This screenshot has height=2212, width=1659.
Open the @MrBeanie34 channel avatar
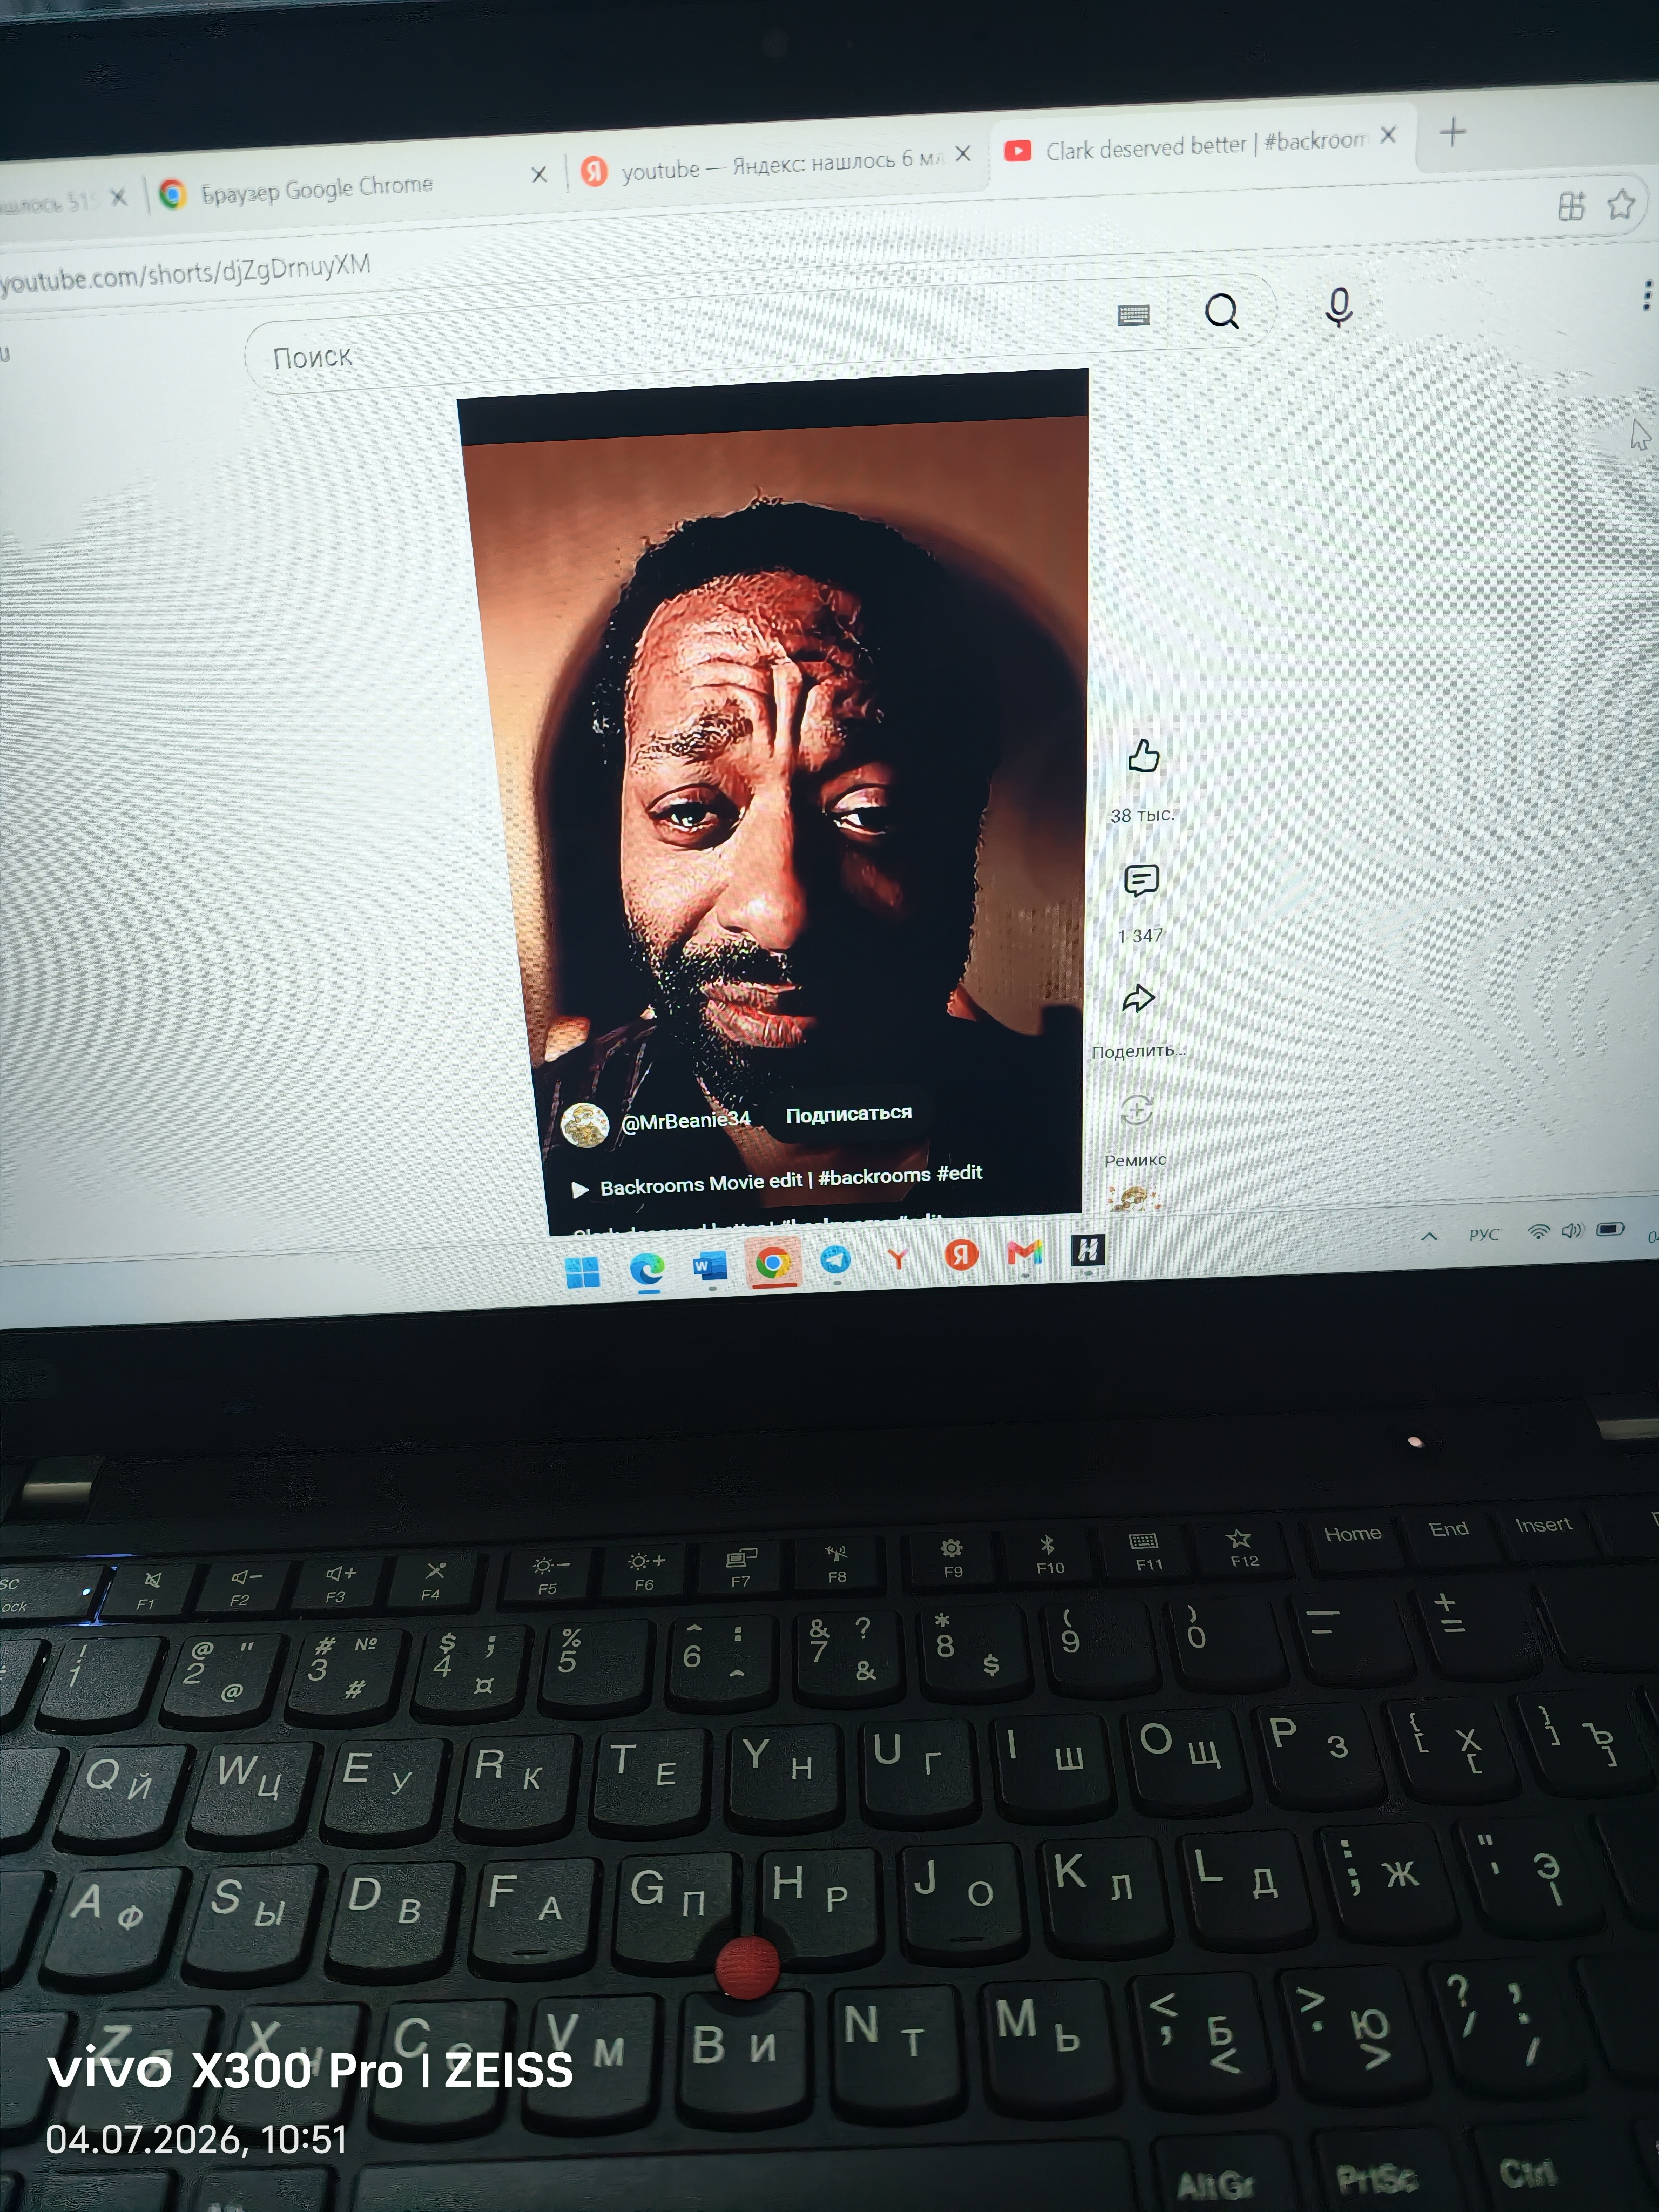(585, 1125)
